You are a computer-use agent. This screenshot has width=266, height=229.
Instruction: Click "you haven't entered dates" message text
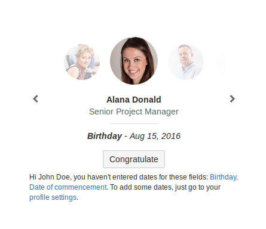[x=115, y=177]
